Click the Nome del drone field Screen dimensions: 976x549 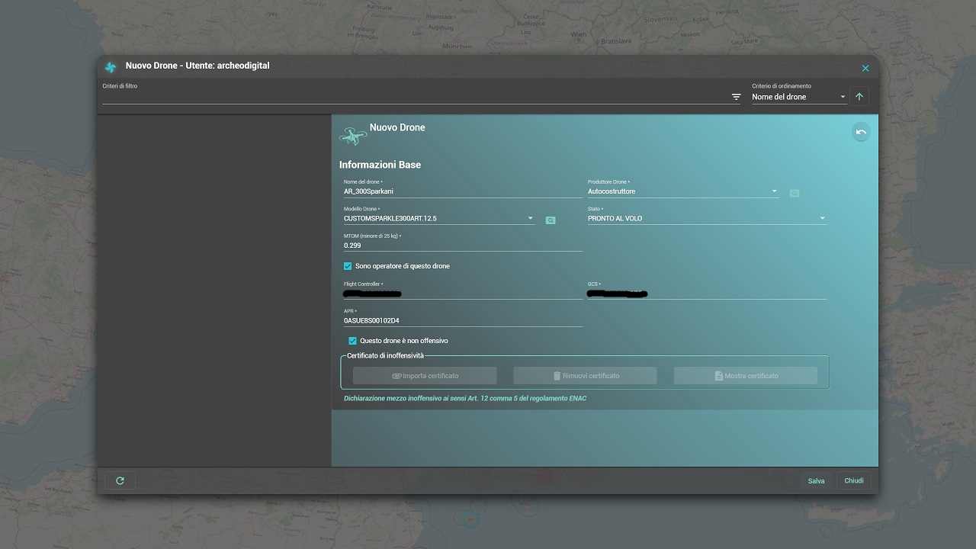(x=463, y=191)
